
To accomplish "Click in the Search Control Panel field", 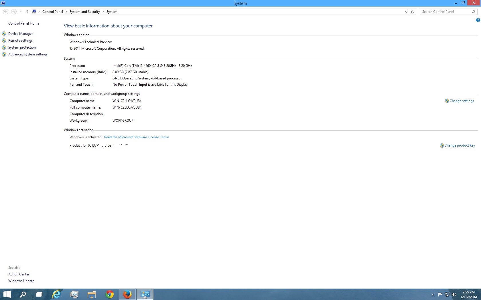I will pos(445,12).
